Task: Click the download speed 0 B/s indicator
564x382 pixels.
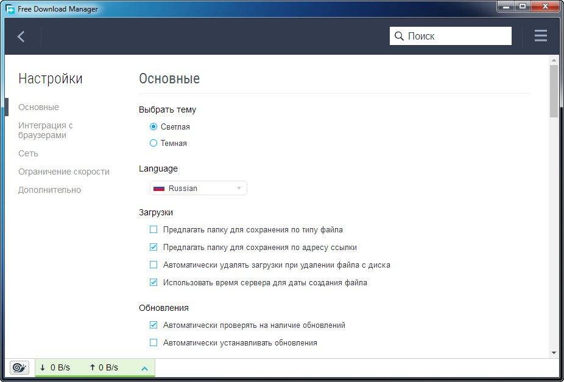Action: coord(55,367)
